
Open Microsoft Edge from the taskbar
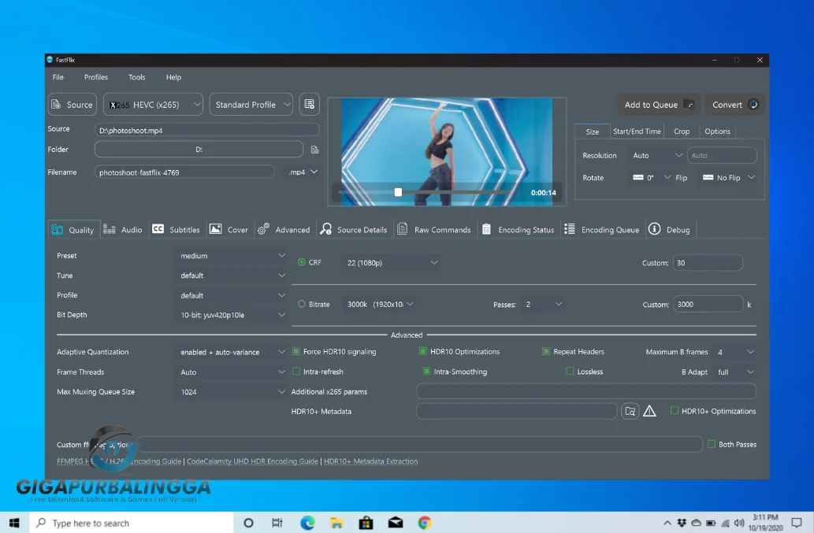[307, 523]
